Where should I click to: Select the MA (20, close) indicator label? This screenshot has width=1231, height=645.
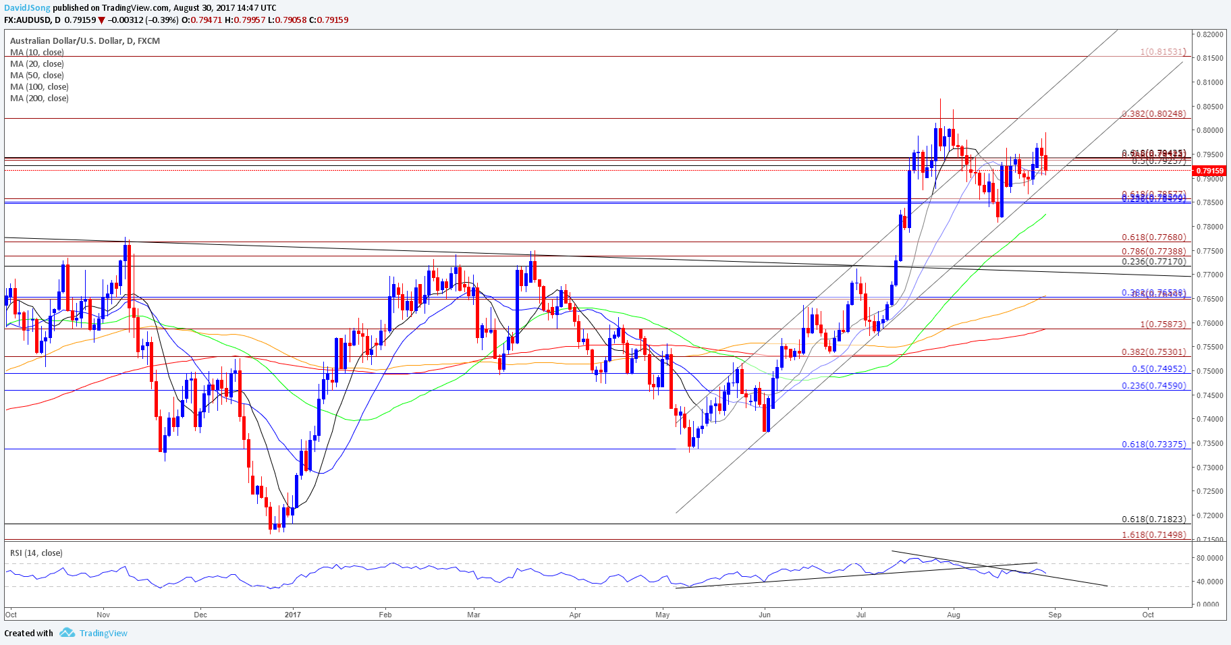37,63
